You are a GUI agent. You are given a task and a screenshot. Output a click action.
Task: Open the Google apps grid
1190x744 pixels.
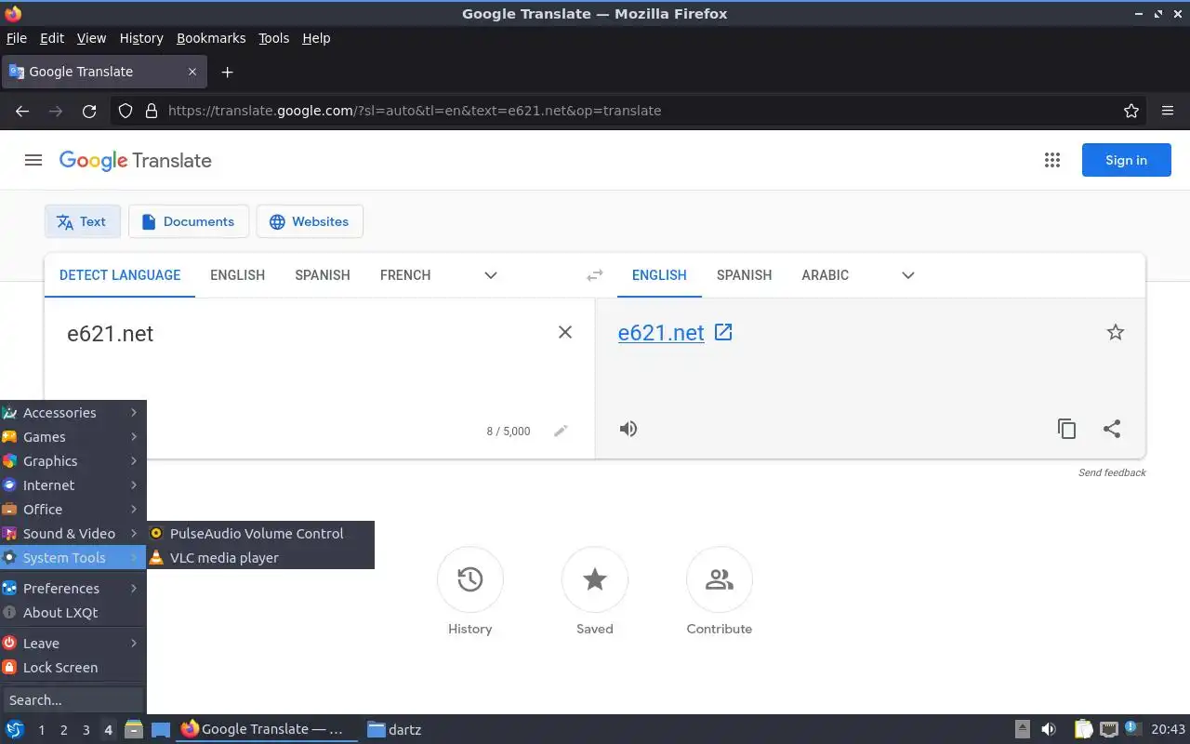1052,160
